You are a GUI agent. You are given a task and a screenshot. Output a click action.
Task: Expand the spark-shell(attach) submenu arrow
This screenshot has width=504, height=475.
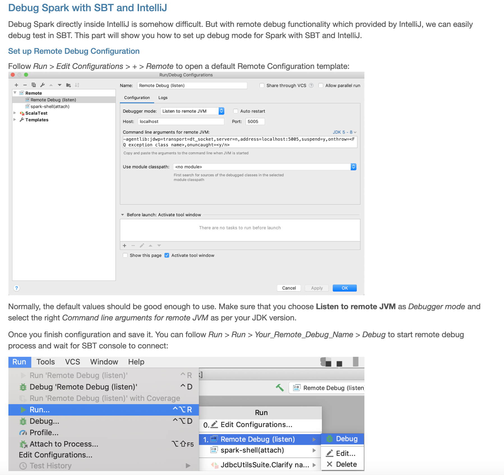coord(314,450)
